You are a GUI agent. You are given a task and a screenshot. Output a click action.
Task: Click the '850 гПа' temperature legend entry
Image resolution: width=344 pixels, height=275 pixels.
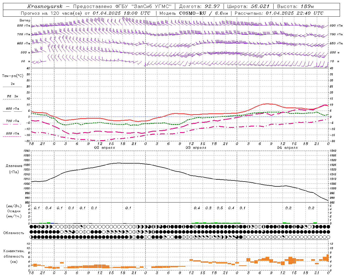pyautogui.click(x=13, y=109)
